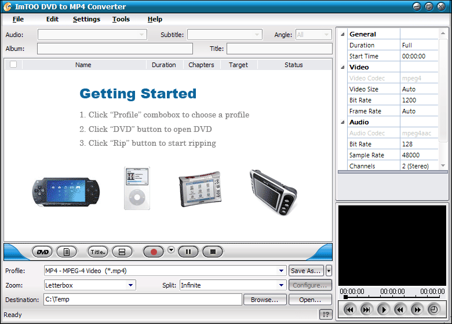Click the Save As... button
The height and width of the screenshot is (324, 452).
click(306, 271)
